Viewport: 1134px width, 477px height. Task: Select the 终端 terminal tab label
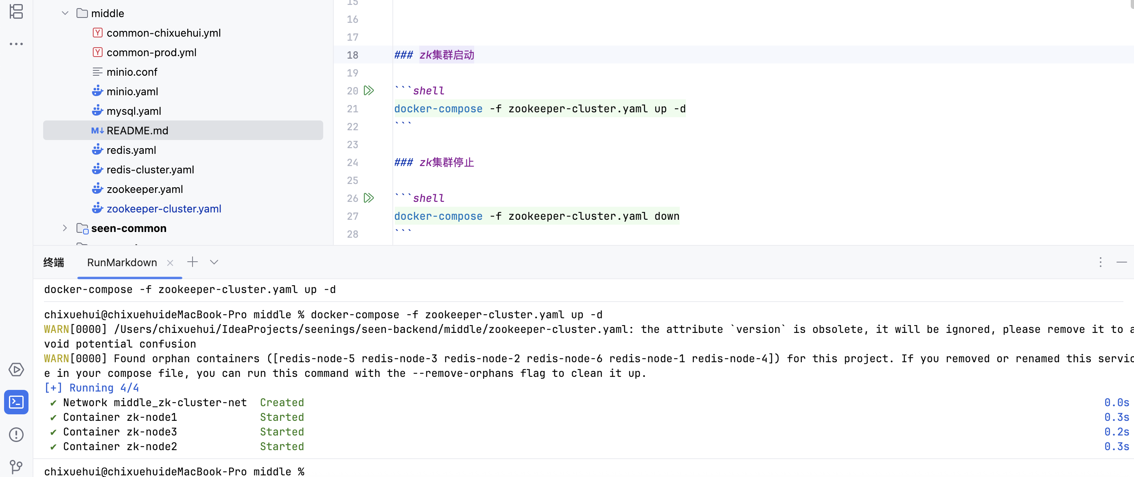(x=54, y=263)
